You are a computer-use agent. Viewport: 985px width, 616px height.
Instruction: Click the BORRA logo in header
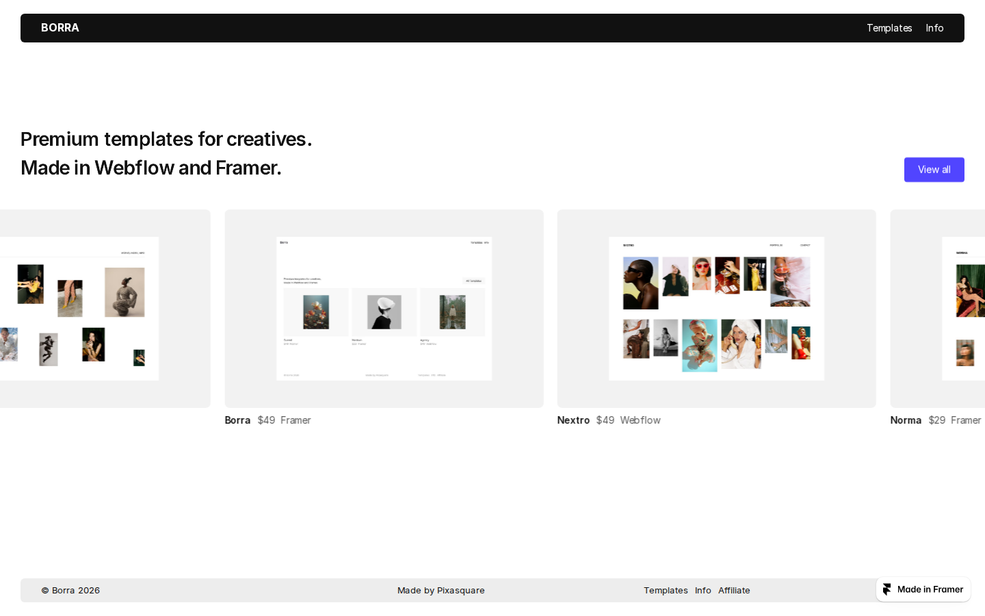point(60,28)
